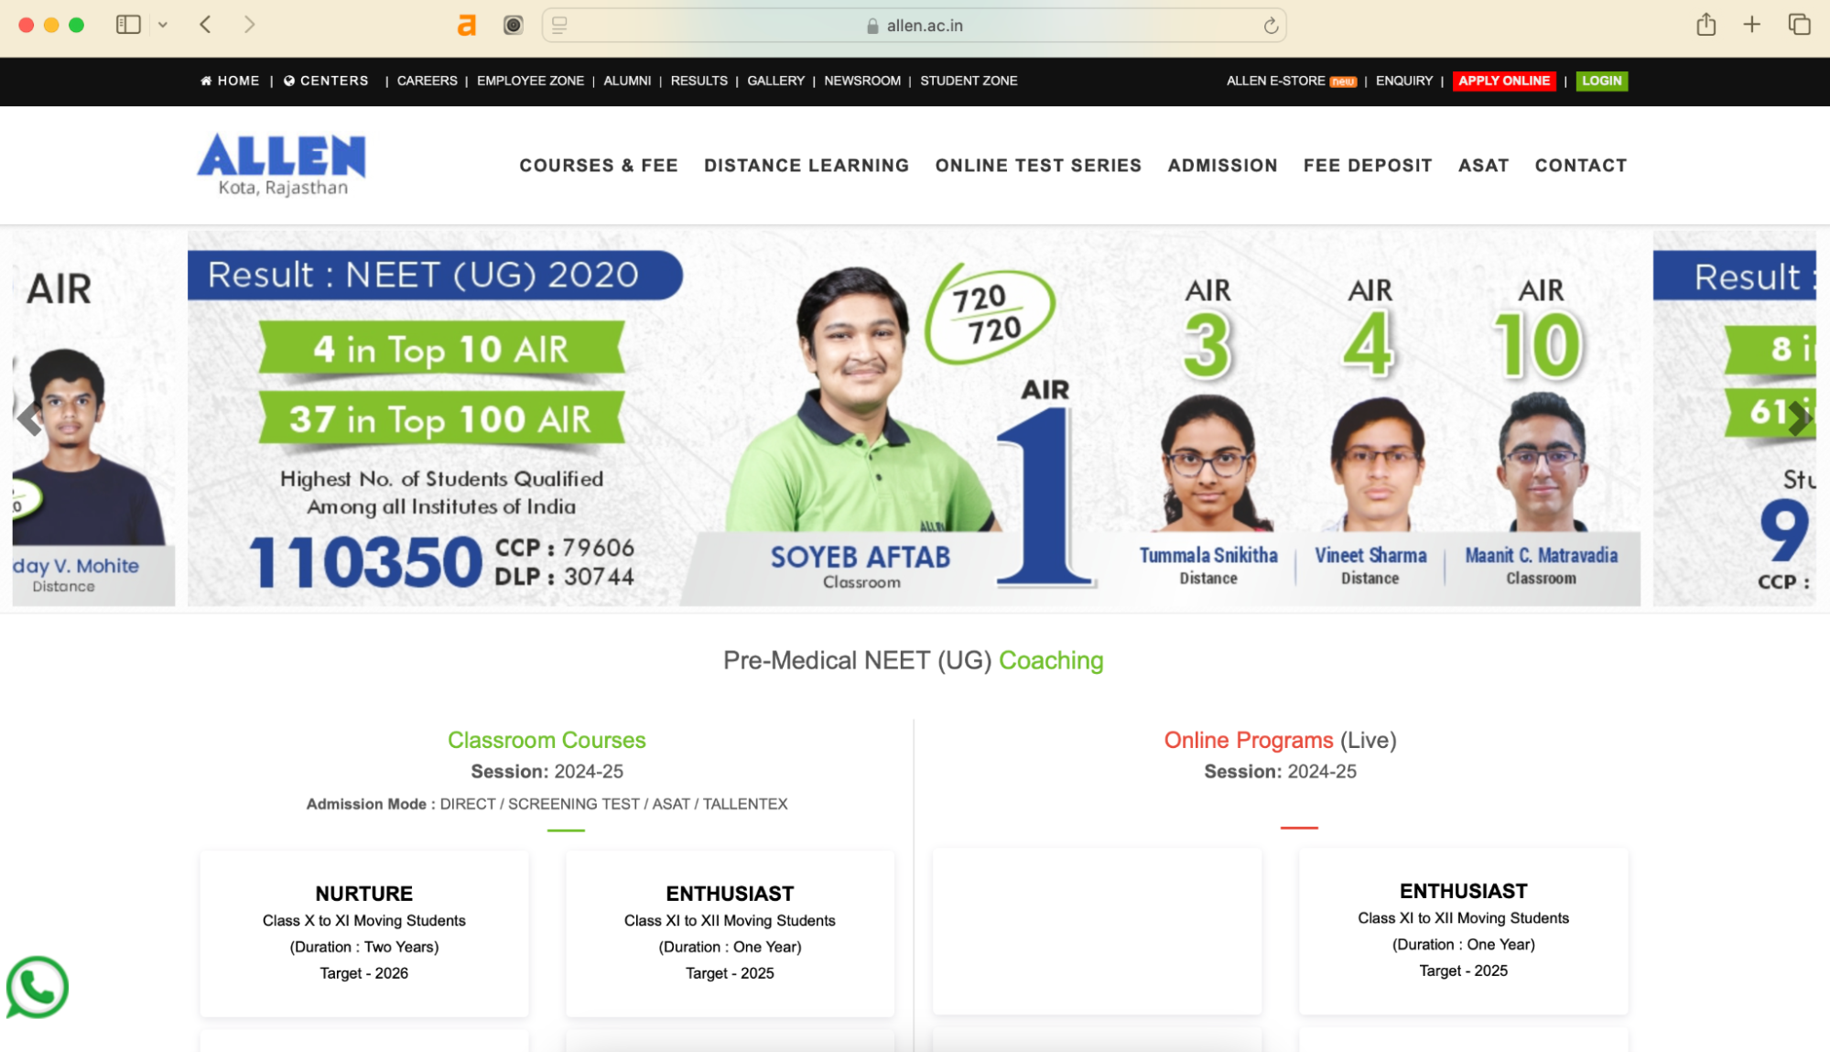Select the Nurture classroom course card

(x=364, y=933)
